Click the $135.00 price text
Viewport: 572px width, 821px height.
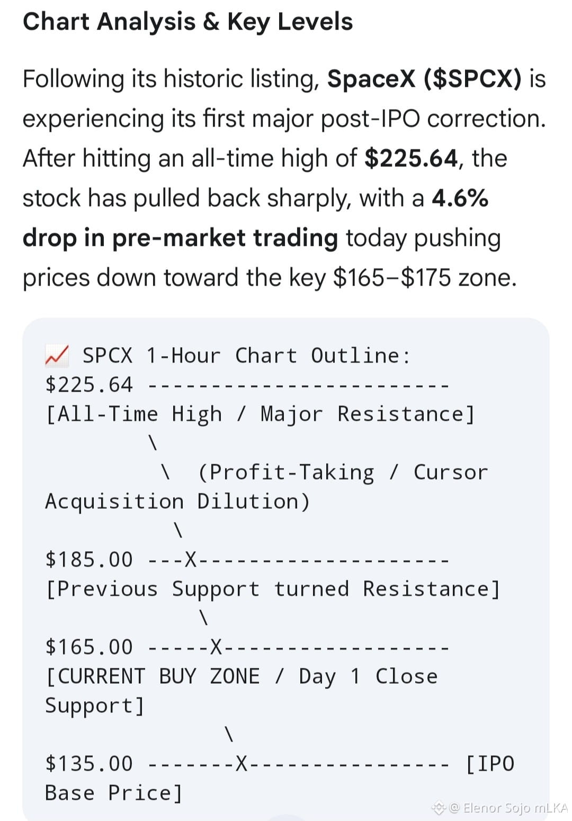point(89,764)
